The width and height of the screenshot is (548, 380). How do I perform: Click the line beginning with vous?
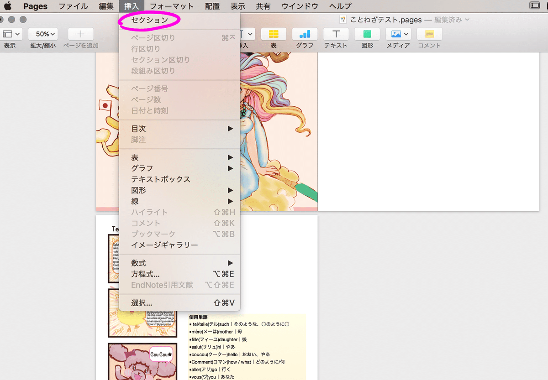(211, 377)
